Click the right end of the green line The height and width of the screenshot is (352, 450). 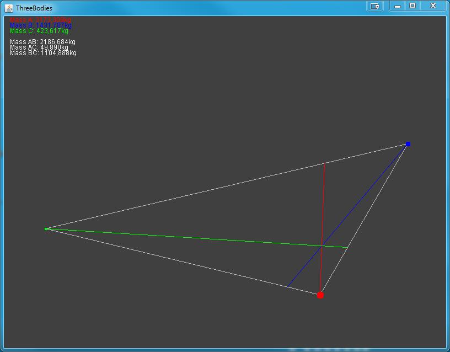click(x=347, y=248)
